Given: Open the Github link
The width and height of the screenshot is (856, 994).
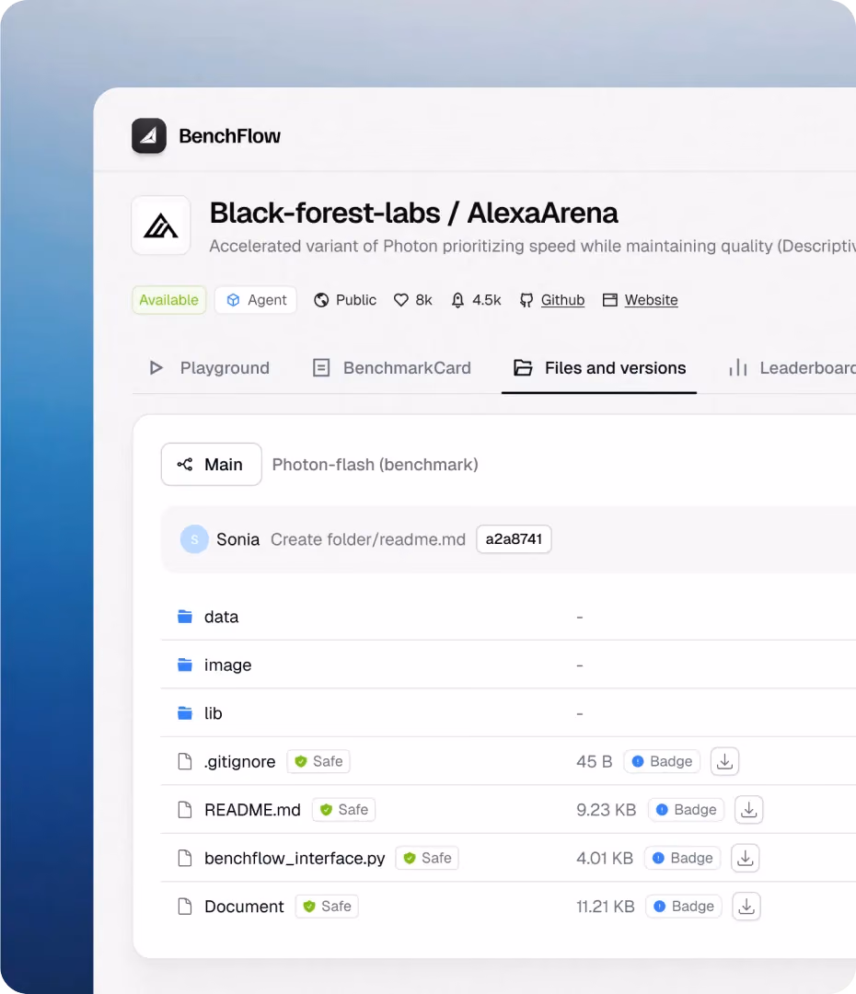Looking at the screenshot, I should point(562,300).
